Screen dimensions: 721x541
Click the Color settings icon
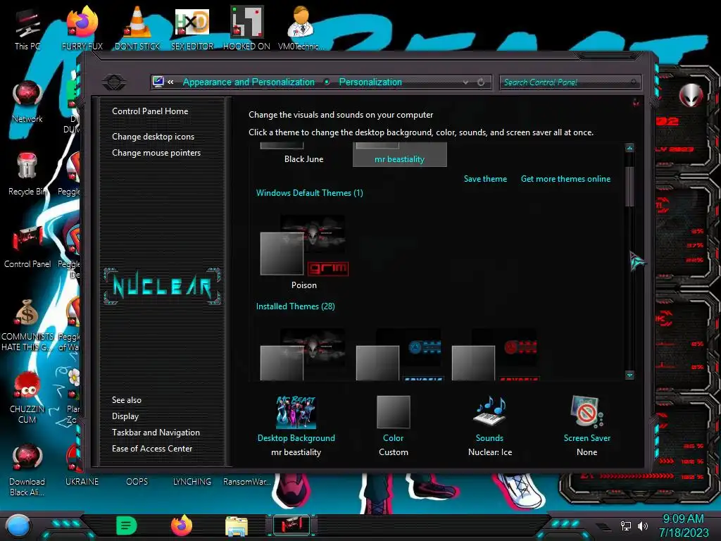click(393, 412)
